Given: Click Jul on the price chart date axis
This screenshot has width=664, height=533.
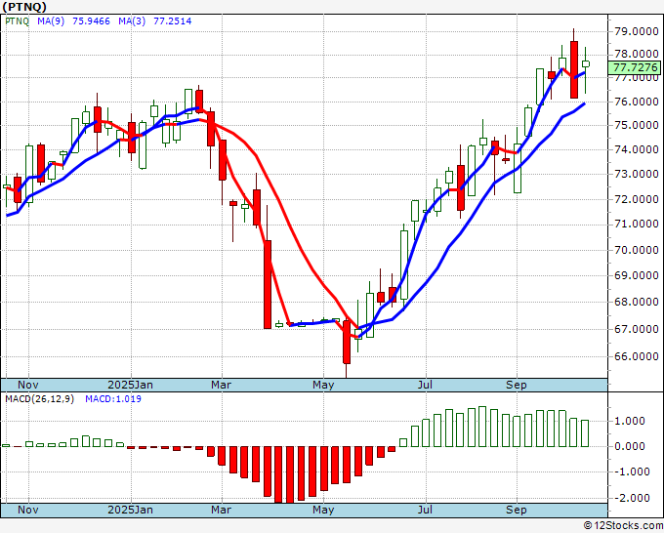Looking at the screenshot, I should 425,386.
